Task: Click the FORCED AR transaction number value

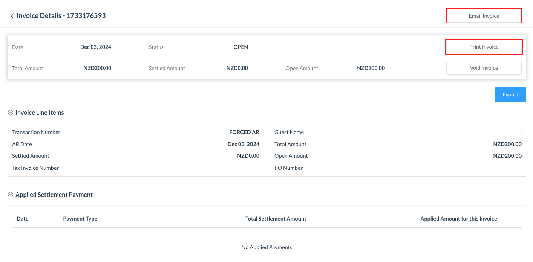Action: coord(244,132)
